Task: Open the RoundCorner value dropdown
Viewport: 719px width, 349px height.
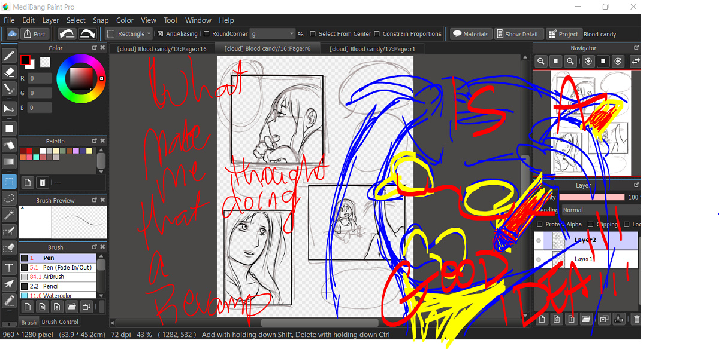Action: 273,34
